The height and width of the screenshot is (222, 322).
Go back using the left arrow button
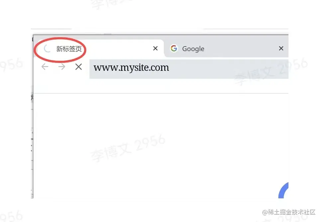pyautogui.click(x=45, y=67)
